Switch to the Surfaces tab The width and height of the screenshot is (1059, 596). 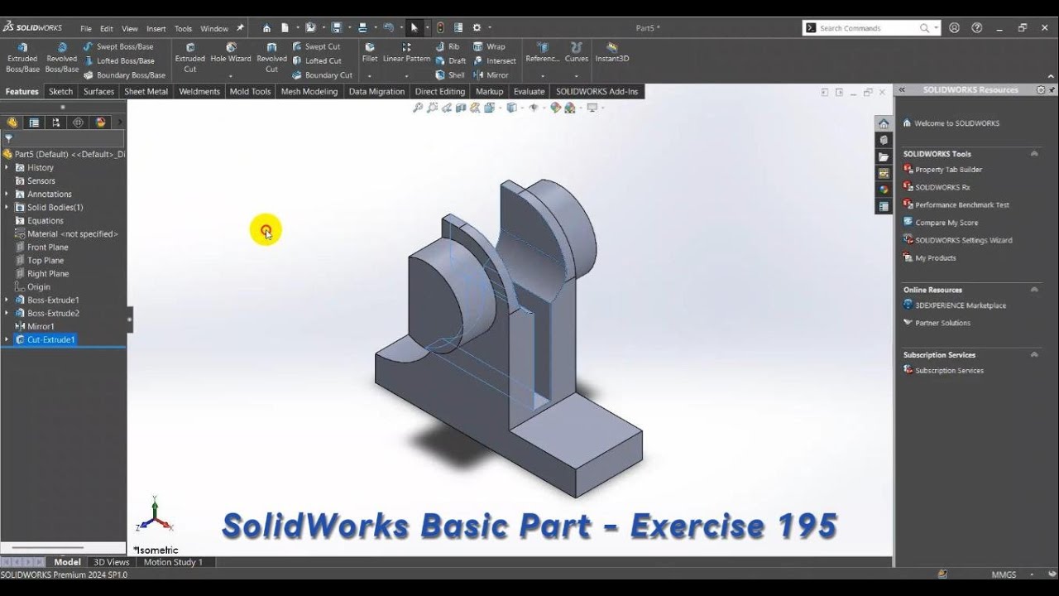(98, 91)
